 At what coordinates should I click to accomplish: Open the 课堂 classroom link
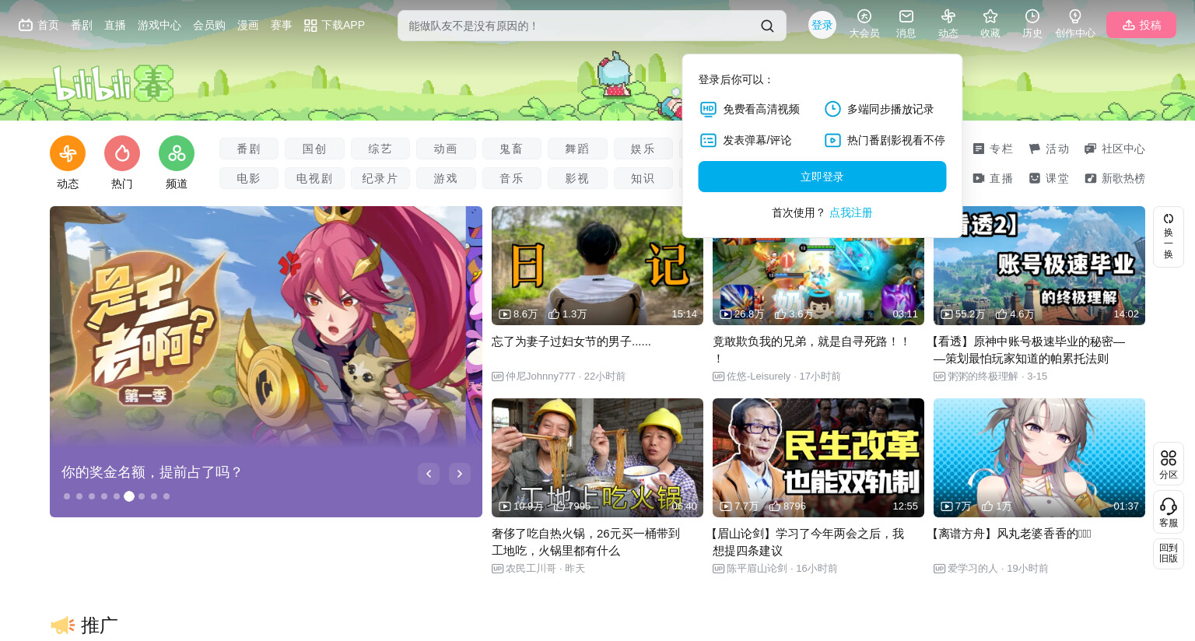tap(1049, 178)
